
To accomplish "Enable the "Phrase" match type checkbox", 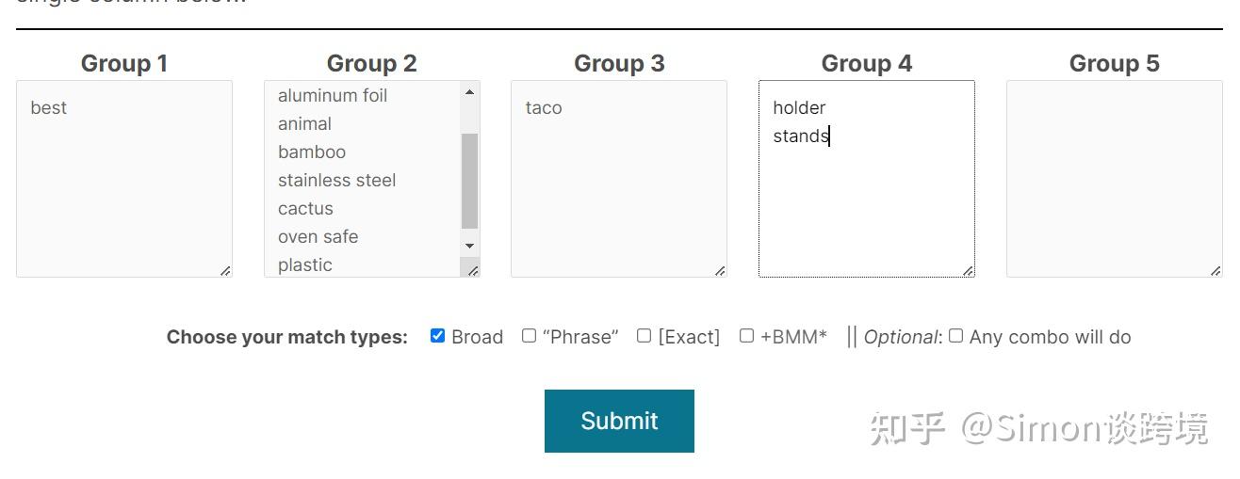I will (530, 336).
